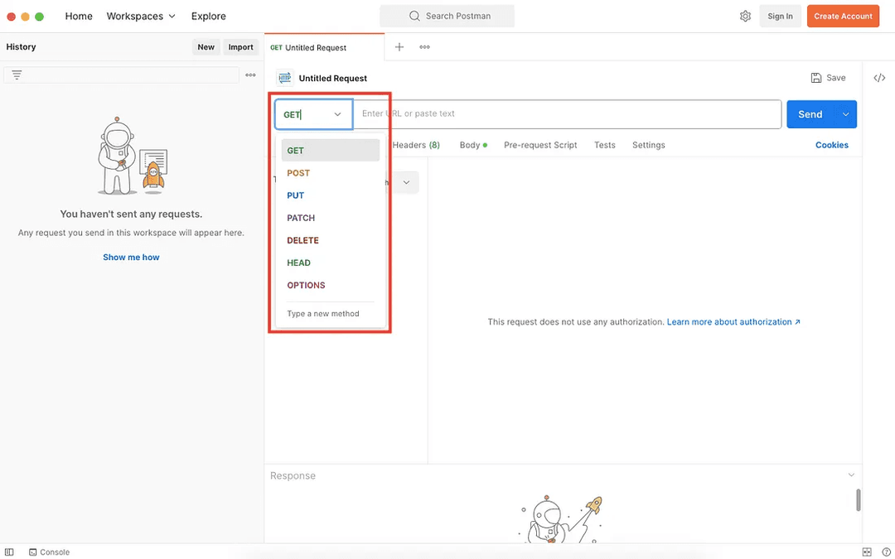Open the Explore page

208,16
